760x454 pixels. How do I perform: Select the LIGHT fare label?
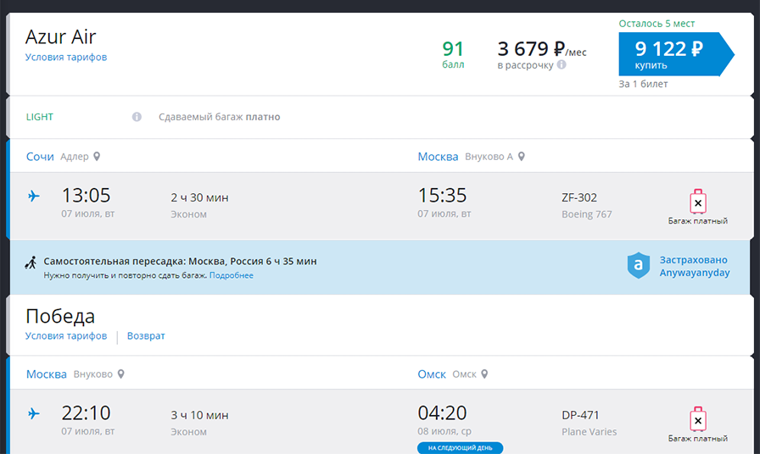pyautogui.click(x=40, y=117)
